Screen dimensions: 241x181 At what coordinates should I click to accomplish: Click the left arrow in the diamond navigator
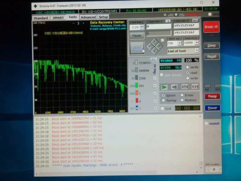150,46
